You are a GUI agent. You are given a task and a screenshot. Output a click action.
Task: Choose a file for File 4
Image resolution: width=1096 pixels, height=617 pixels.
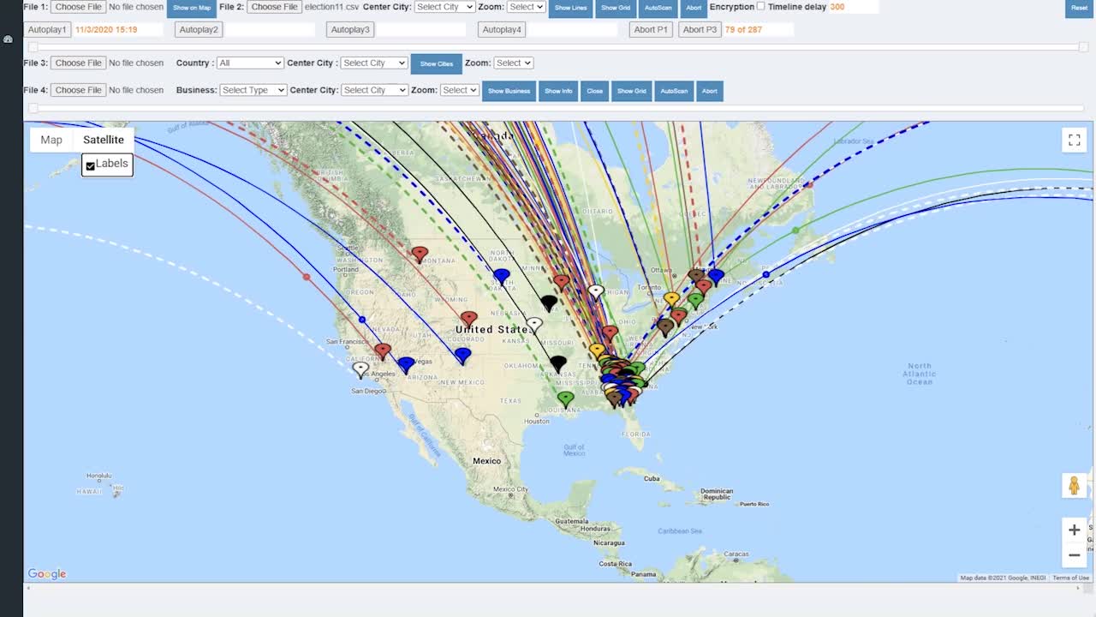(x=79, y=90)
